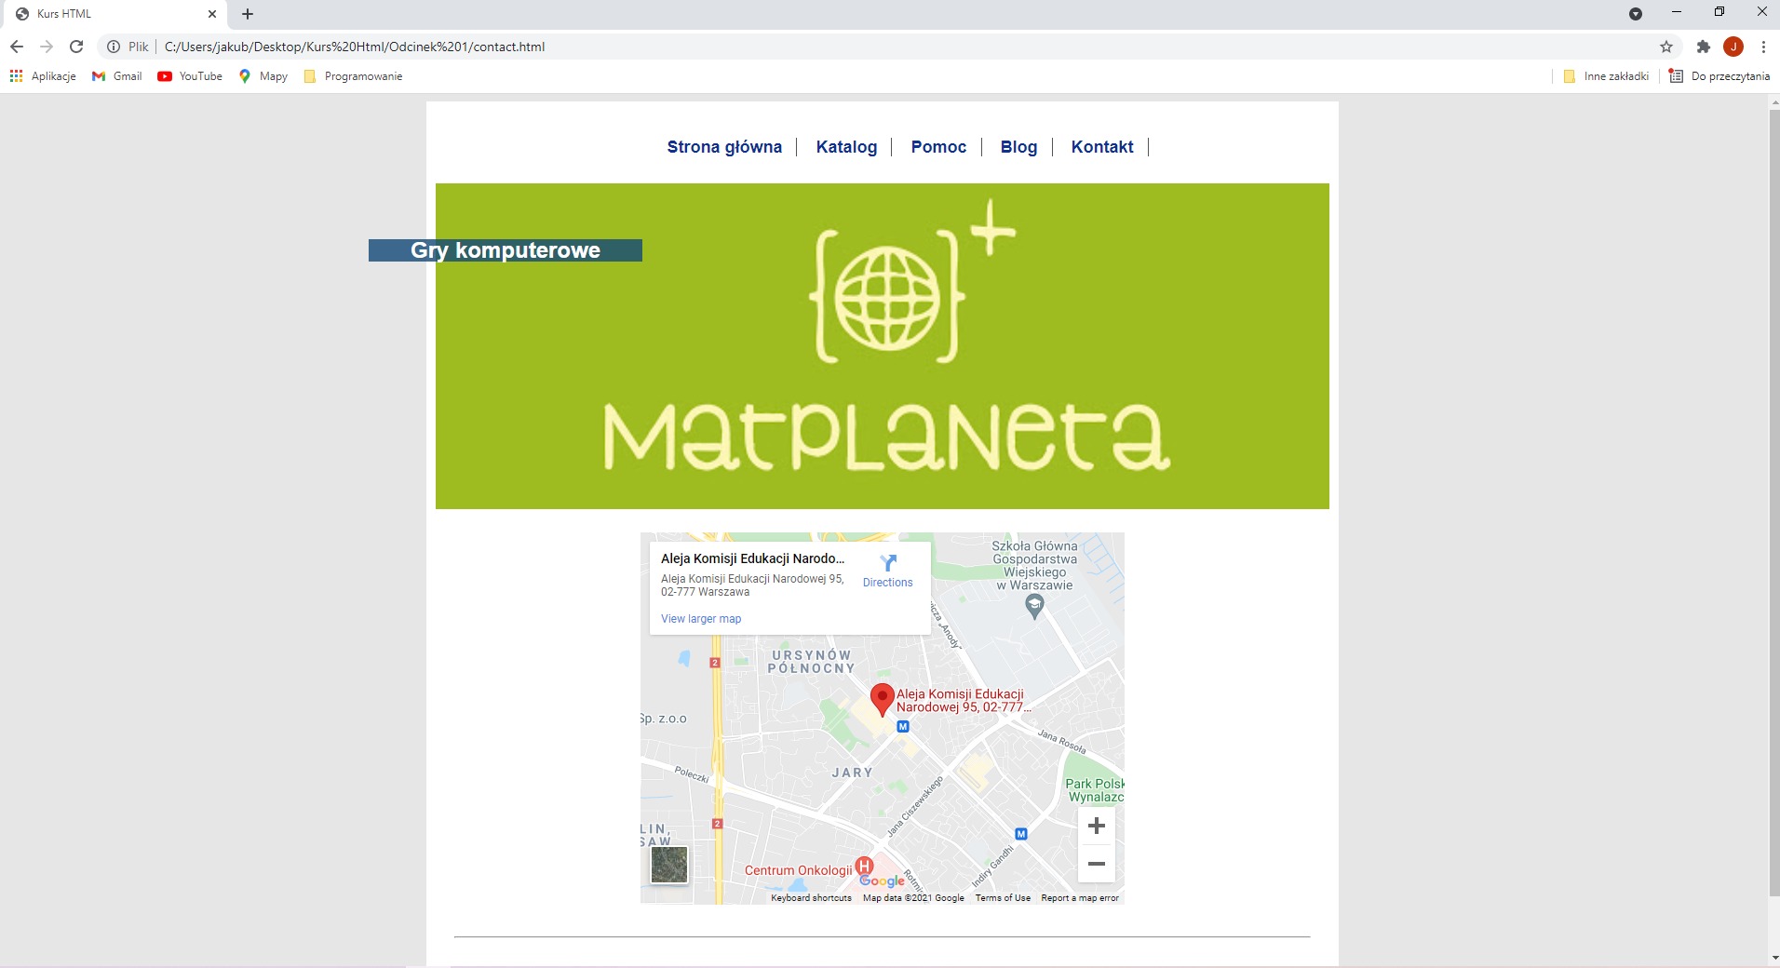This screenshot has width=1780, height=968.
Task: Open the Inne zakładki folder
Action: click(1606, 76)
